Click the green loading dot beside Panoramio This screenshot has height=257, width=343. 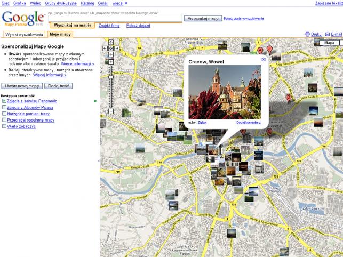tap(95, 101)
